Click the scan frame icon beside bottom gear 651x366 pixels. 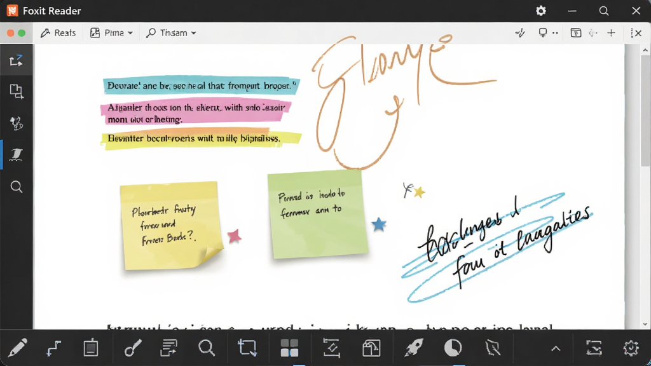click(x=594, y=348)
